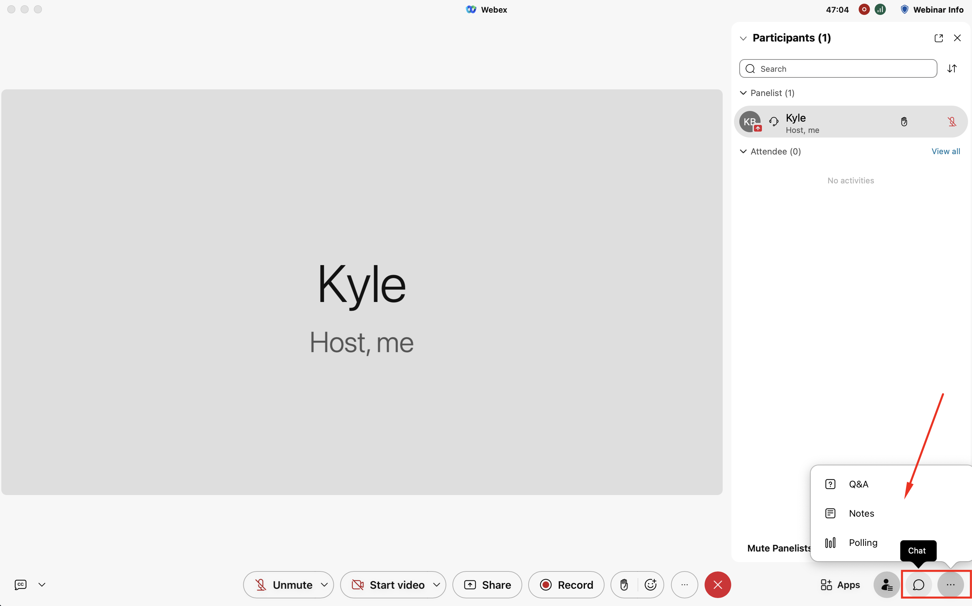This screenshot has width=972, height=606.
Task: Click the Participants panel icon
Action: click(x=886, y=585)
